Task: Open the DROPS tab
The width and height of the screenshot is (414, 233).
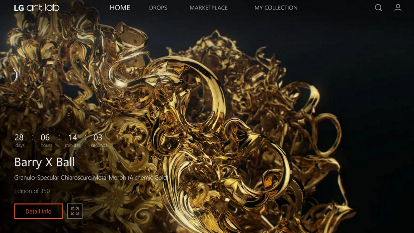Action: [x=158, y=8]
